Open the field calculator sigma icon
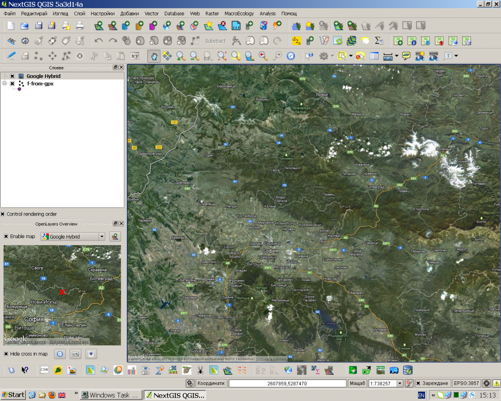501x401 pixels. (x=379, y=41)
